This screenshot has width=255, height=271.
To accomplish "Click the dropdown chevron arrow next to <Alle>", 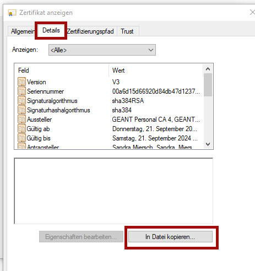I will pos(151,50).
